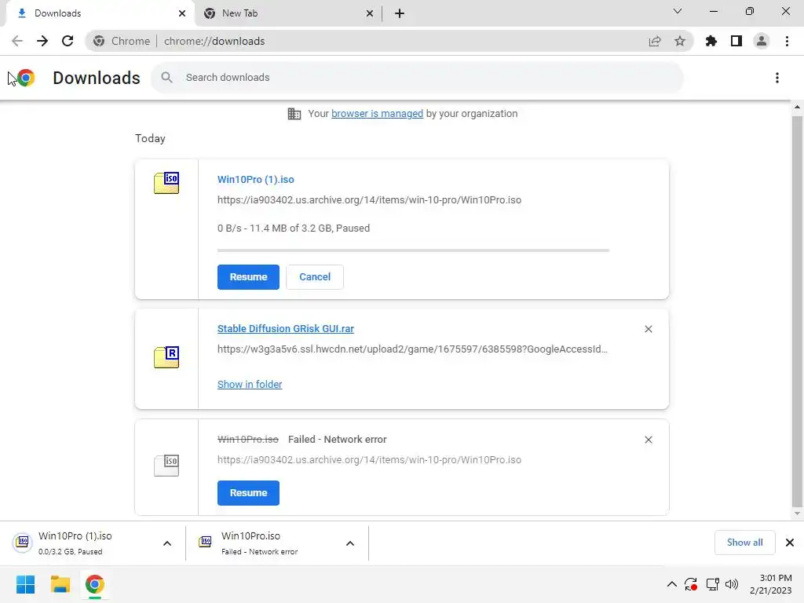Screen dimensions: 804x603
Task: Click the Stable Diffusion rar file icon
Action: (166, 357)
